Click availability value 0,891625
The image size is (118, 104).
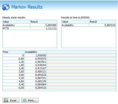point(41,75)
